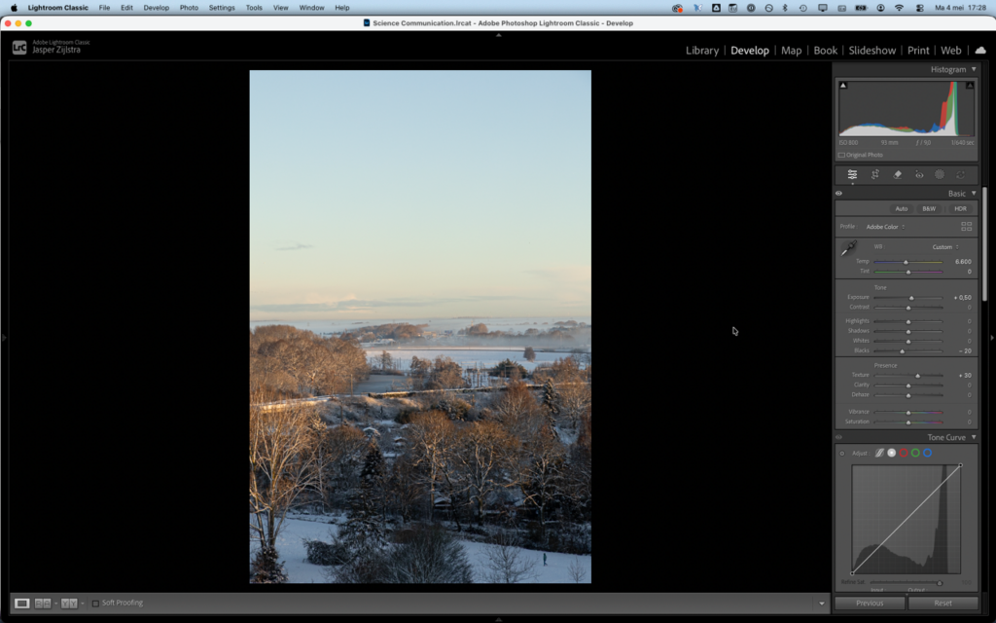This screenshot has height=623, width=996.
Task: Click the battery status icon
Action: pos(861,8)
